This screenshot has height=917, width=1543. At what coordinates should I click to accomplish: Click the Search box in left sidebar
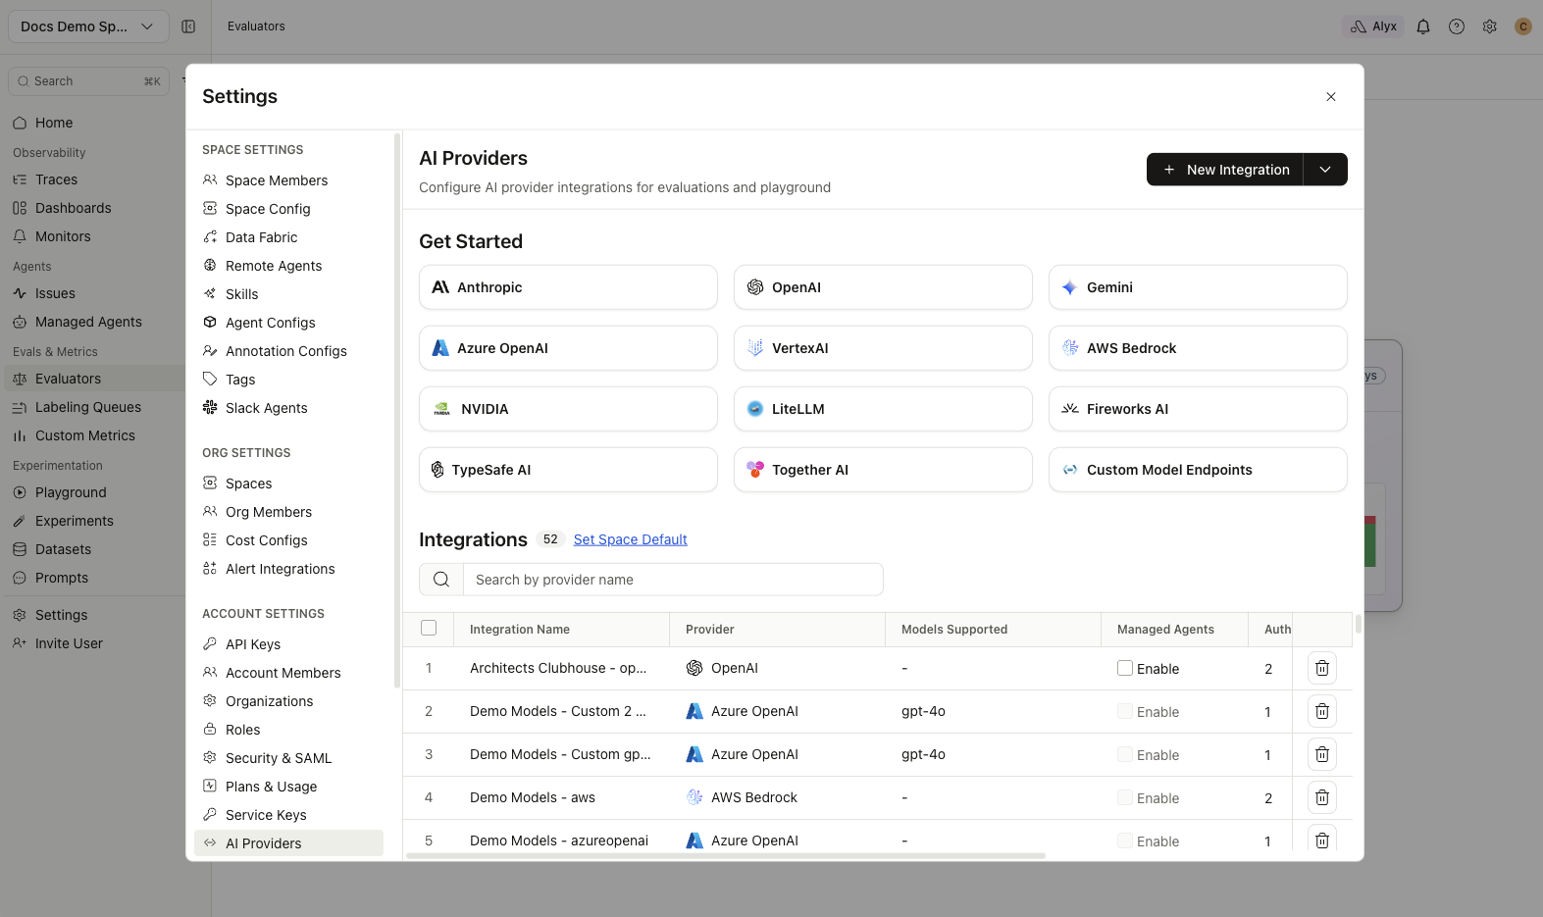tap(88, 81)
